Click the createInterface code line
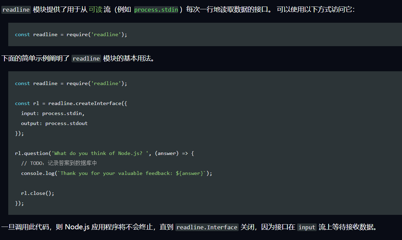 [x=71, y=103]
